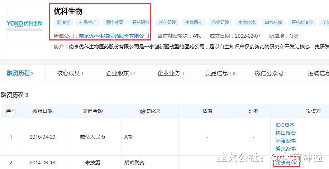Select the 医药服务 tag

pos(140,23)
